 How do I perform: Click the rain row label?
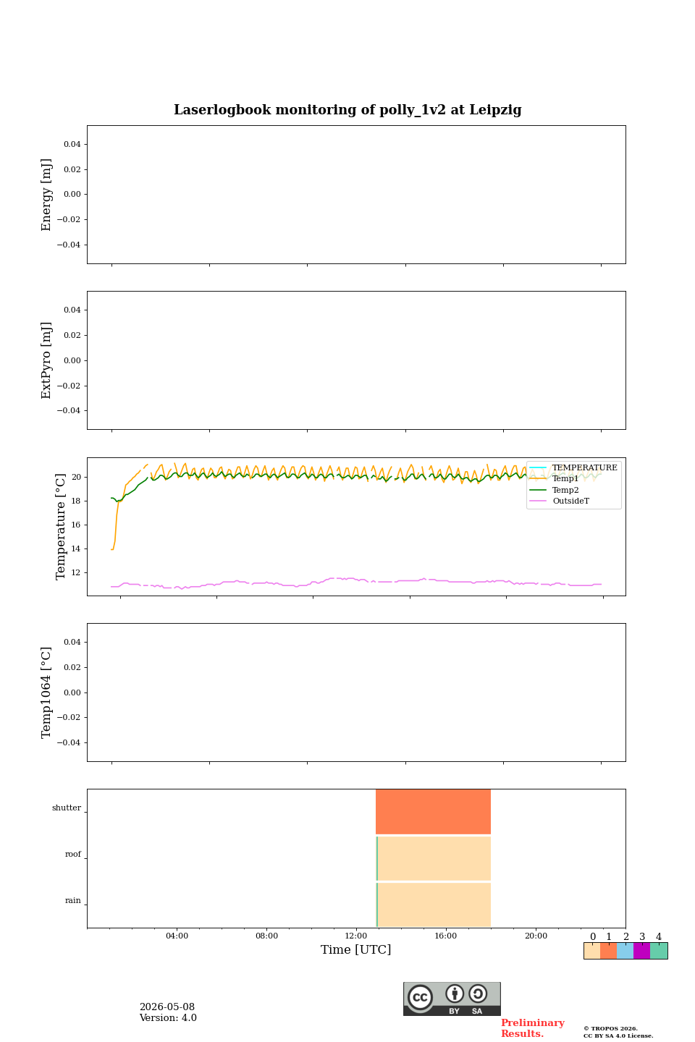[73, 901]
